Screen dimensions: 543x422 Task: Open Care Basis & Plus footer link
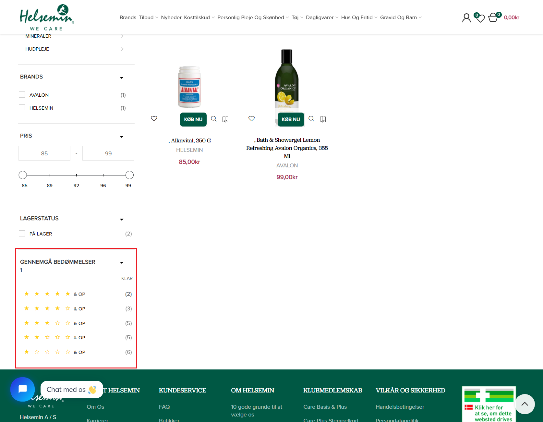[325, 407]
